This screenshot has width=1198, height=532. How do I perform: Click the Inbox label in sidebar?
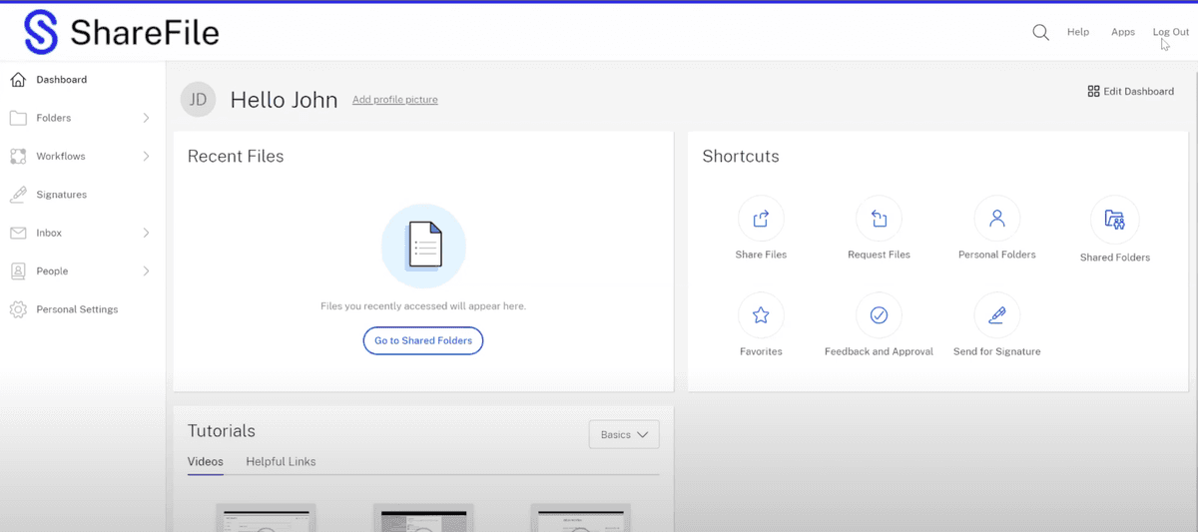pos(49,233)
